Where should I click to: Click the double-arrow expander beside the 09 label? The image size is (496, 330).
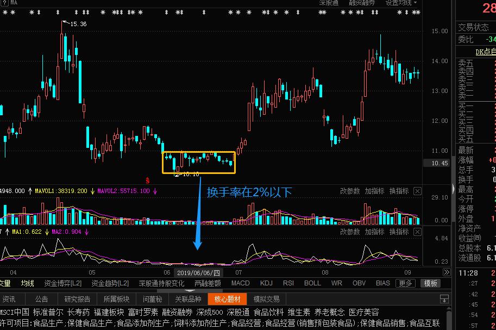(x=447, y=271)
